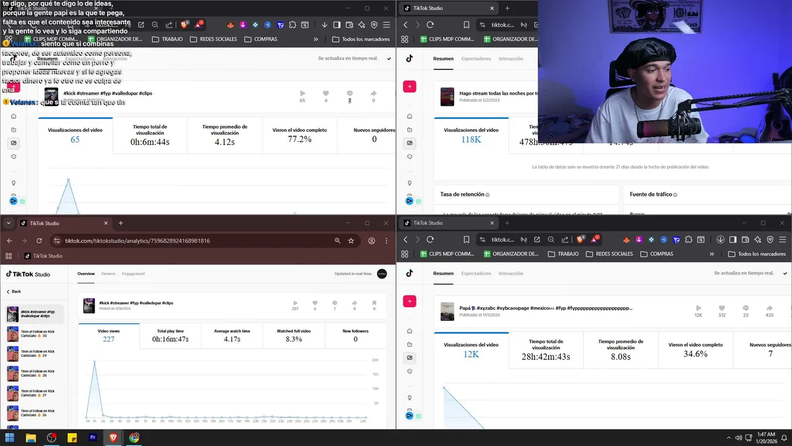The height and width of the screenshot is (446, 792).
Task: Switch to Engagement tab in Chrome window
Action: coord(133,273)
